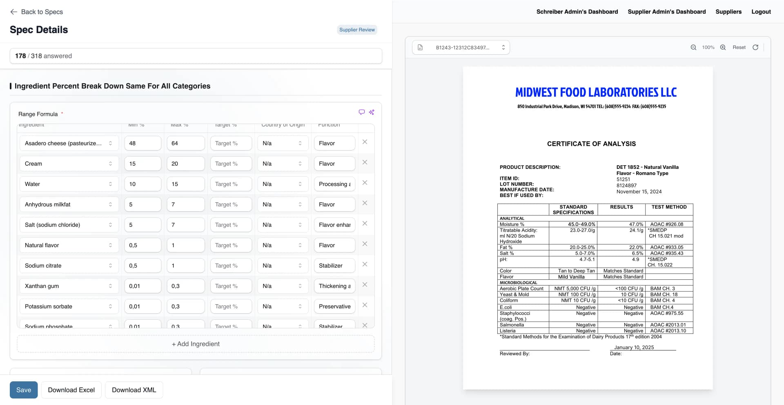Screen dimensions: 784x405
Task: Open Function dropdown for Potassium sorbate
Action: click(x=334, y=306)
